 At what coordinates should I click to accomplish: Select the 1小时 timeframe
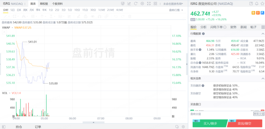click(x=102, y=10)
